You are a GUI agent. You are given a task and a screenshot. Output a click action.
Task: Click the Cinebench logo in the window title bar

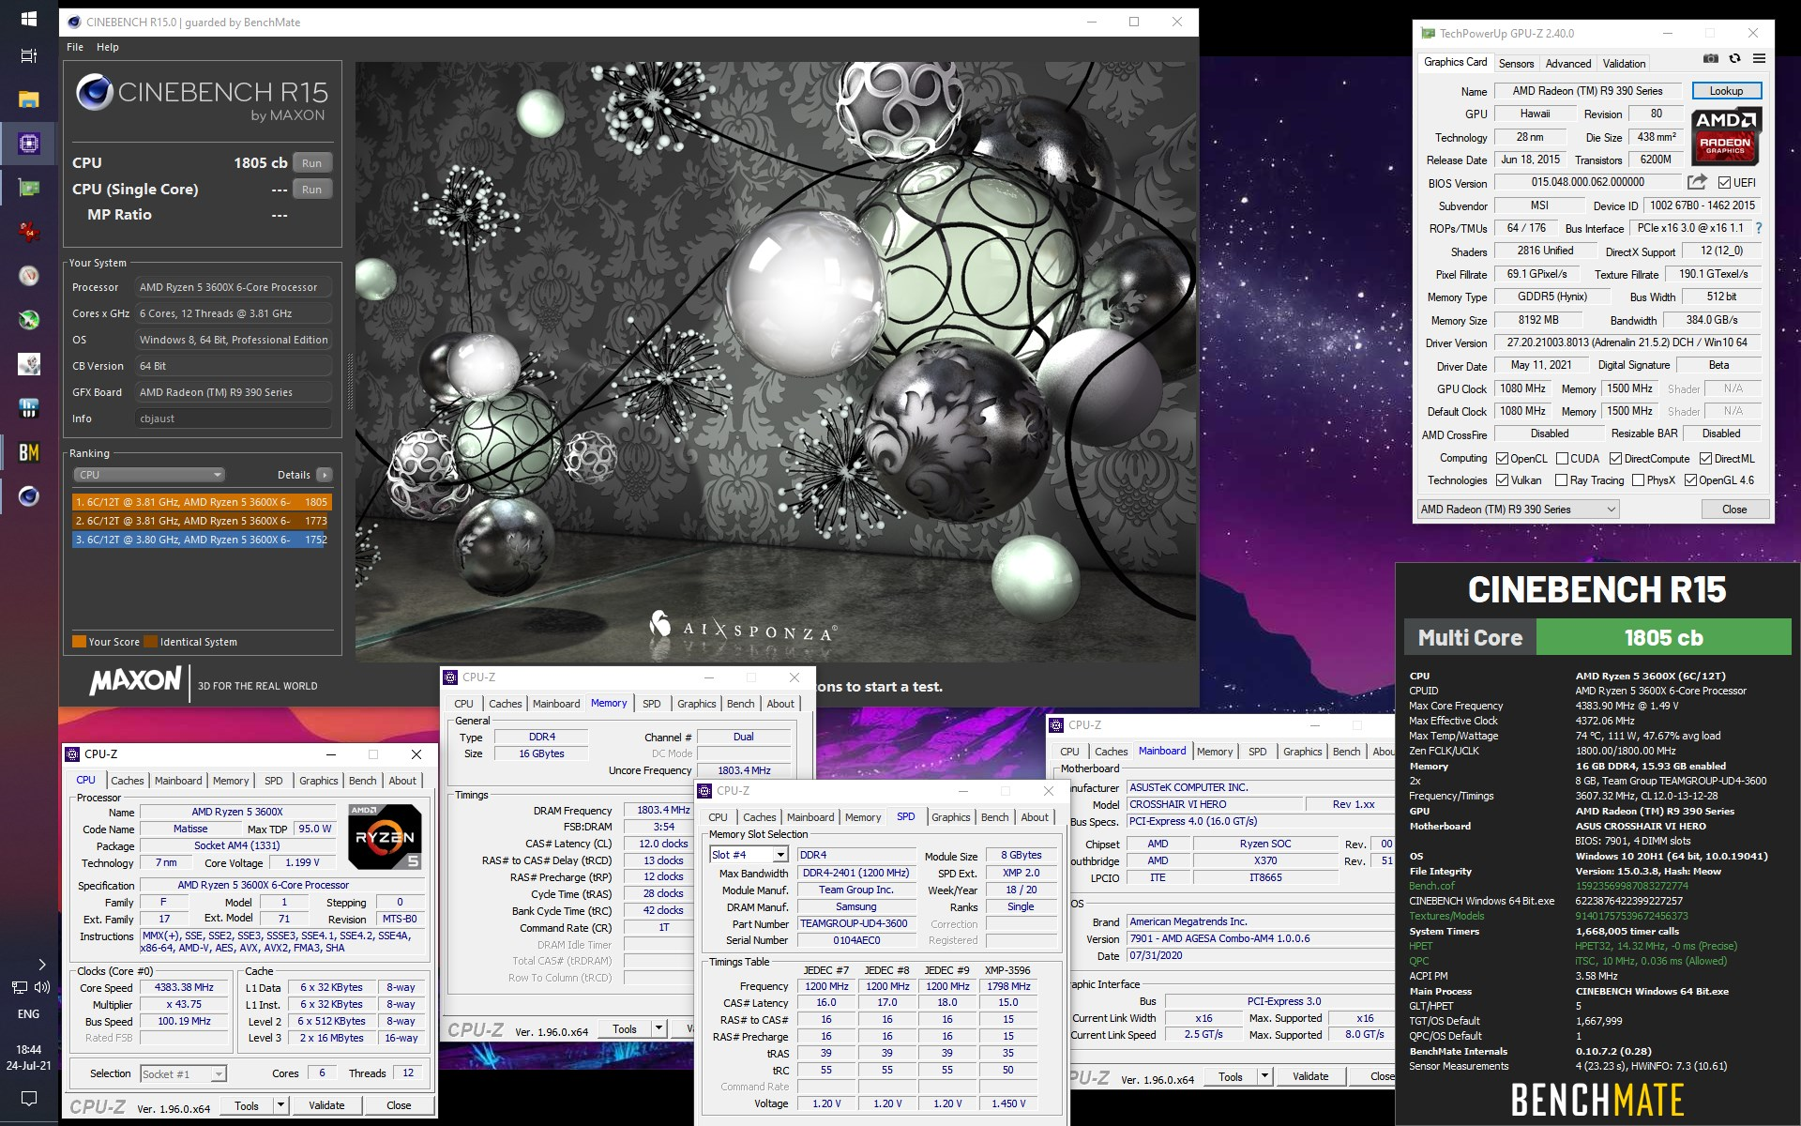pyautogui.click(x=74, y=22)
